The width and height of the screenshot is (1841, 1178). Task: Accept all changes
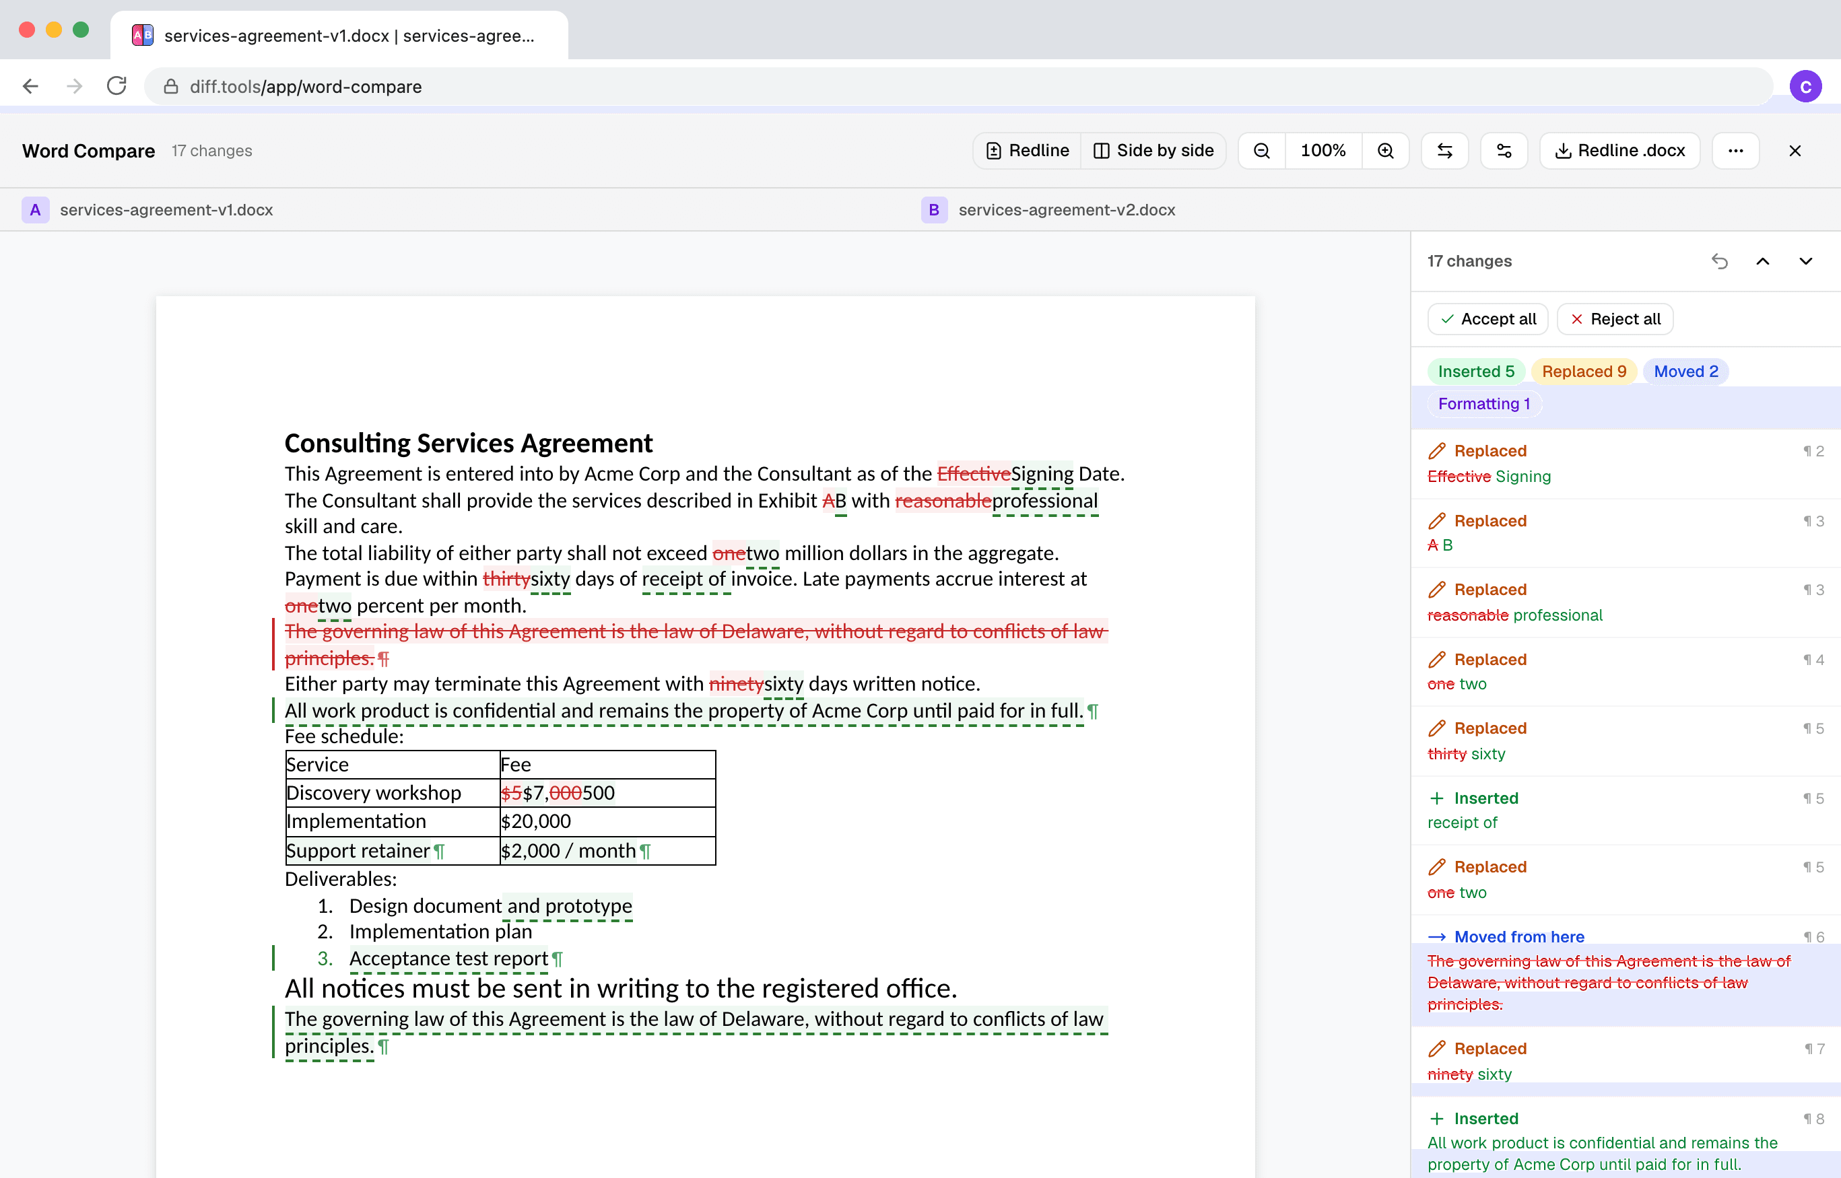click(1487, 319)
